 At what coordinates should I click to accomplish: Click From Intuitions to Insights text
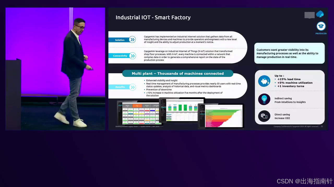click(x=290, y=102)
